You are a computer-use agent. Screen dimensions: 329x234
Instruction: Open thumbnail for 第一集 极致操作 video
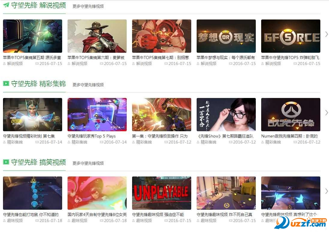162,114
